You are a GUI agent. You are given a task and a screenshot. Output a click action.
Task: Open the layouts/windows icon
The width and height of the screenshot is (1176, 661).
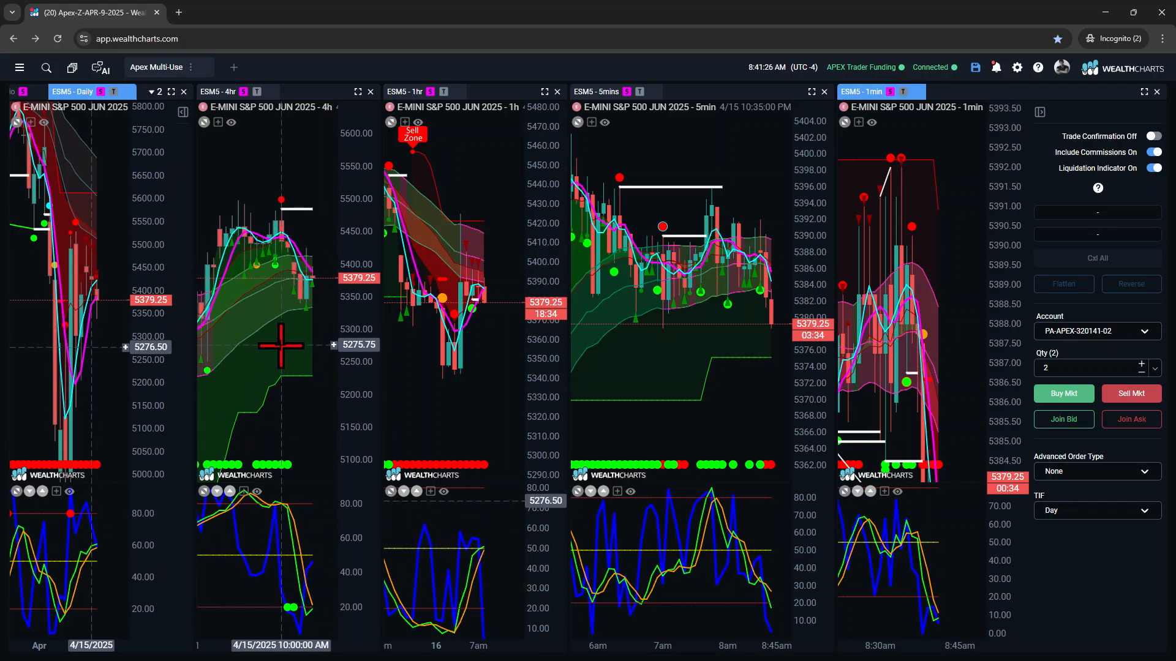coord(72,67)
